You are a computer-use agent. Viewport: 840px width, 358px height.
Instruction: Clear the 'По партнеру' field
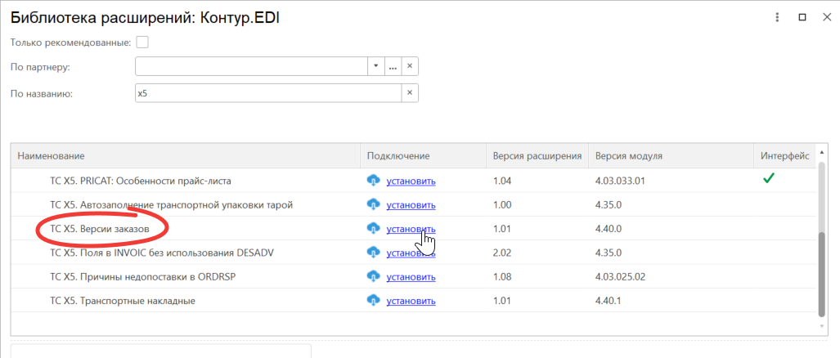click(x=410, y=66)
